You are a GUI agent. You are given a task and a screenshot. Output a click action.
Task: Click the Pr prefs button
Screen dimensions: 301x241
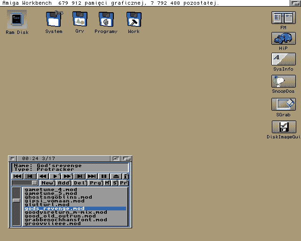point(124,183)
